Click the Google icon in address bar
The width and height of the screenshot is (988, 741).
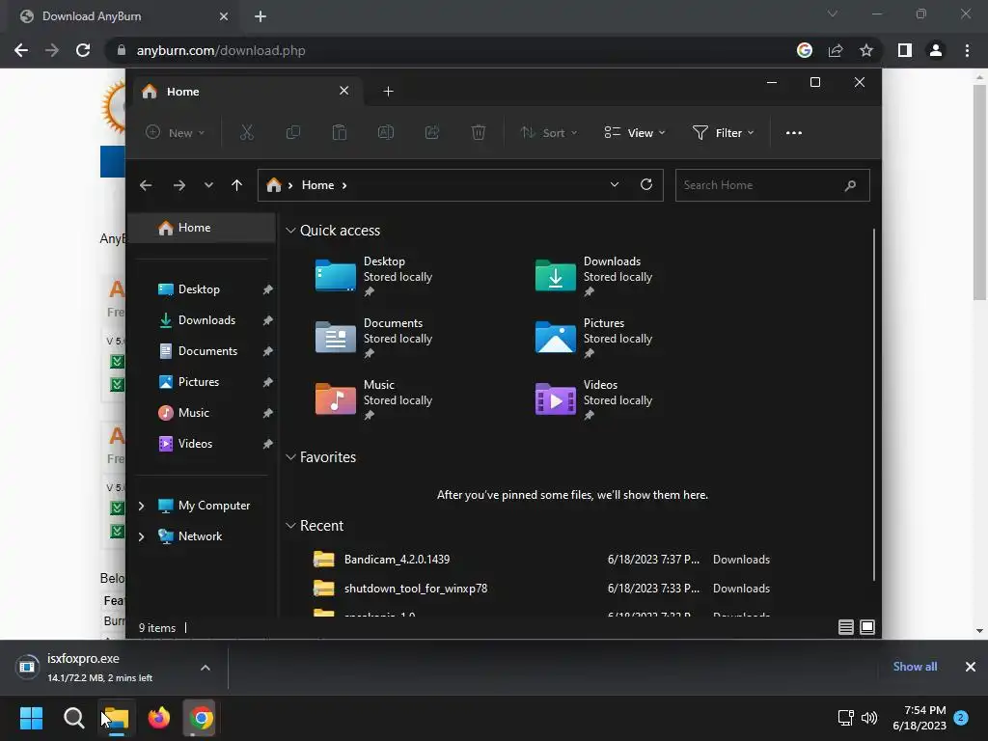click(x=805, y=50)
